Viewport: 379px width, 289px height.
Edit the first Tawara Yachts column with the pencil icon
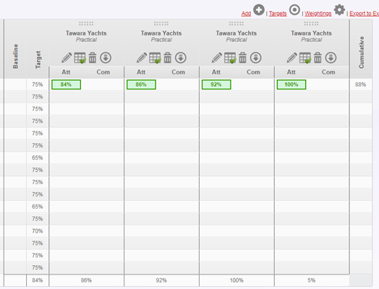tap(67, 58)
